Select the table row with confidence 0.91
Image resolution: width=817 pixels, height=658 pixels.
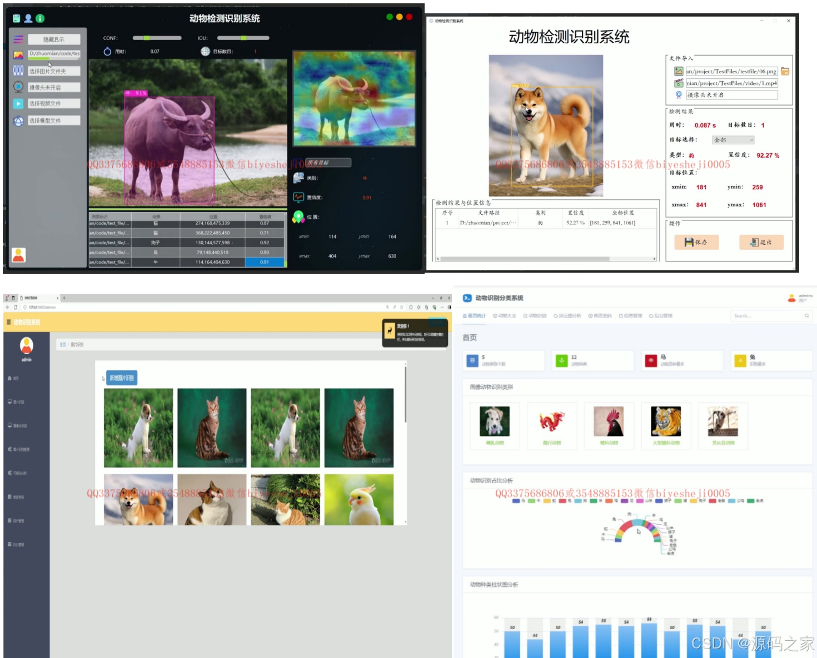tap(187, 262)
